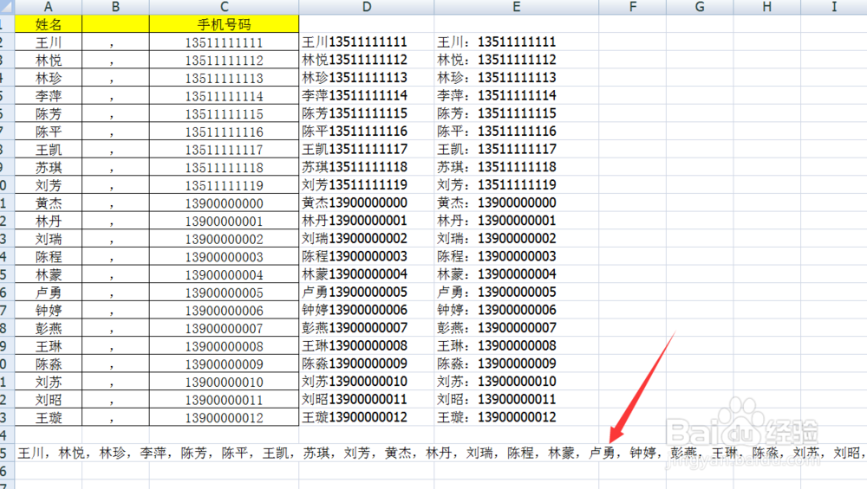Select cell 苏琪：13511111118 in column E
867x489 pixels.
(x=517, y=167)
